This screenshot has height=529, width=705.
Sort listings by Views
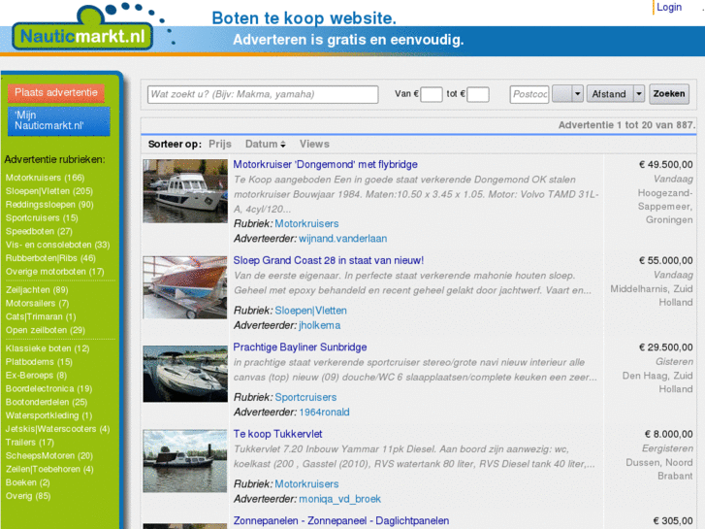(314, 144)
